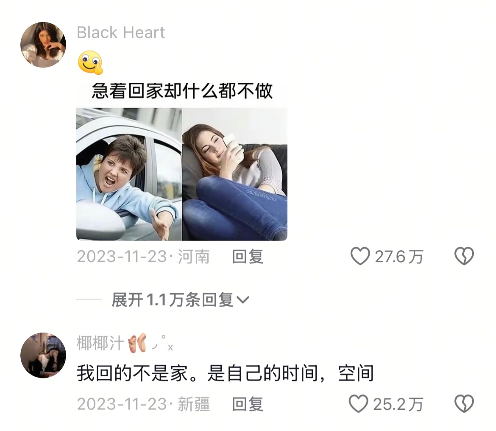Tap the 2023-11-23 河南 timestamp
This screenshot has width=496, height=431.
coord(143,256)
